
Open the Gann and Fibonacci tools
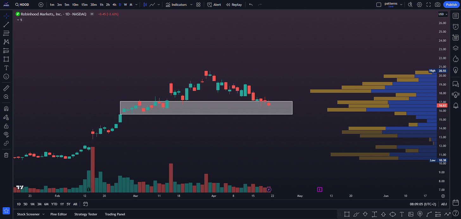pyautogui.click(x=6, y=33)
